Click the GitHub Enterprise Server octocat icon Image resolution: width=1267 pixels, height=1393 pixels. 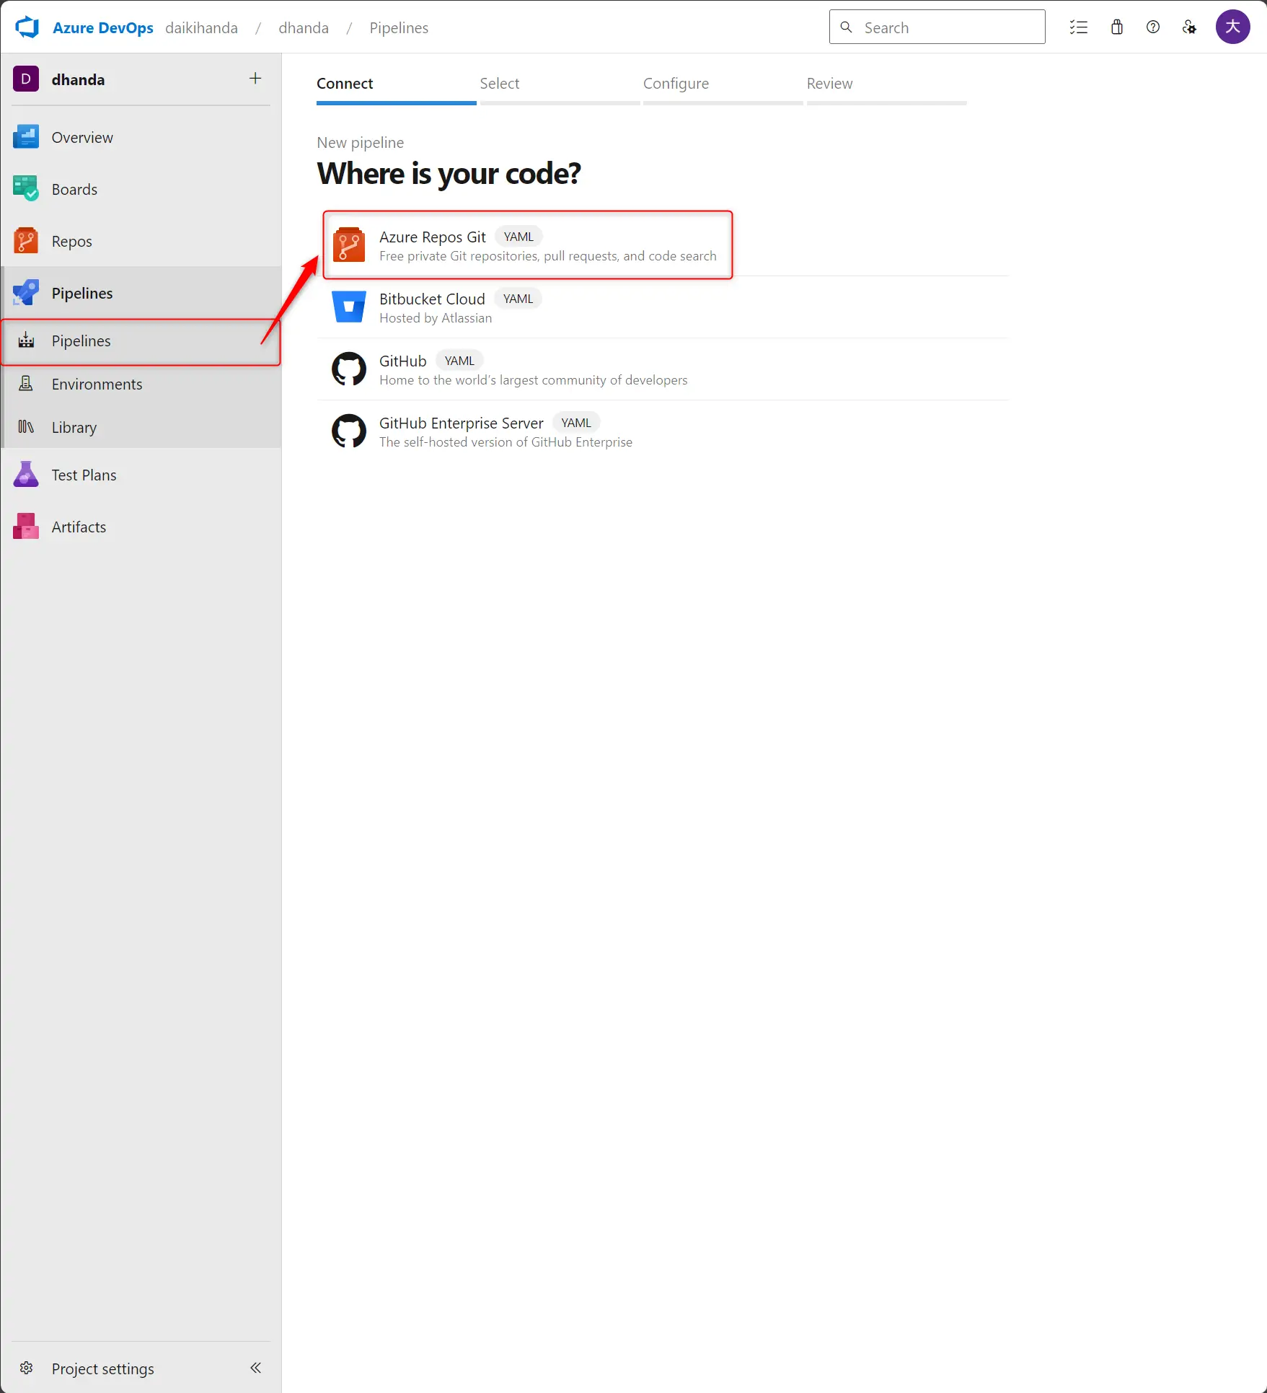pyautogui.click(x=349, y=431)
